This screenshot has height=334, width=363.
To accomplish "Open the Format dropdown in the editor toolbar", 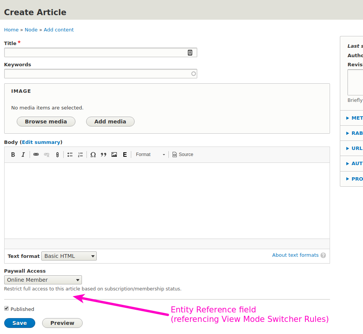I will pos(151,155).
